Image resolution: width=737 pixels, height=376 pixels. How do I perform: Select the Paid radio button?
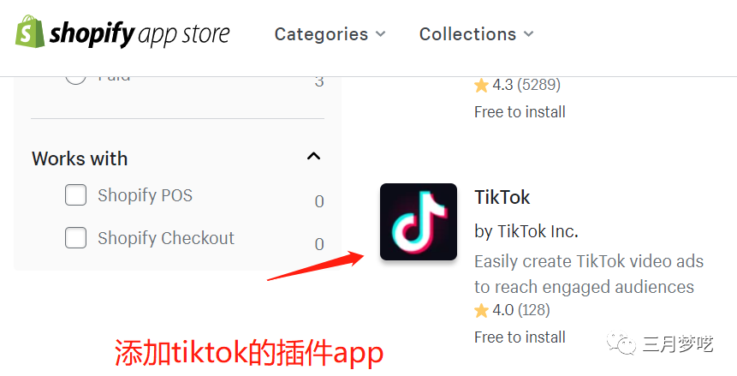pyautogui.click(x=75, y=80)
